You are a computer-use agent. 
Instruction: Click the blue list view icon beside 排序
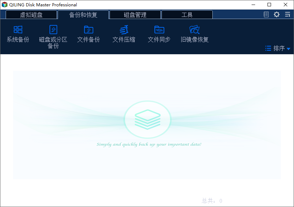[268, 49]
